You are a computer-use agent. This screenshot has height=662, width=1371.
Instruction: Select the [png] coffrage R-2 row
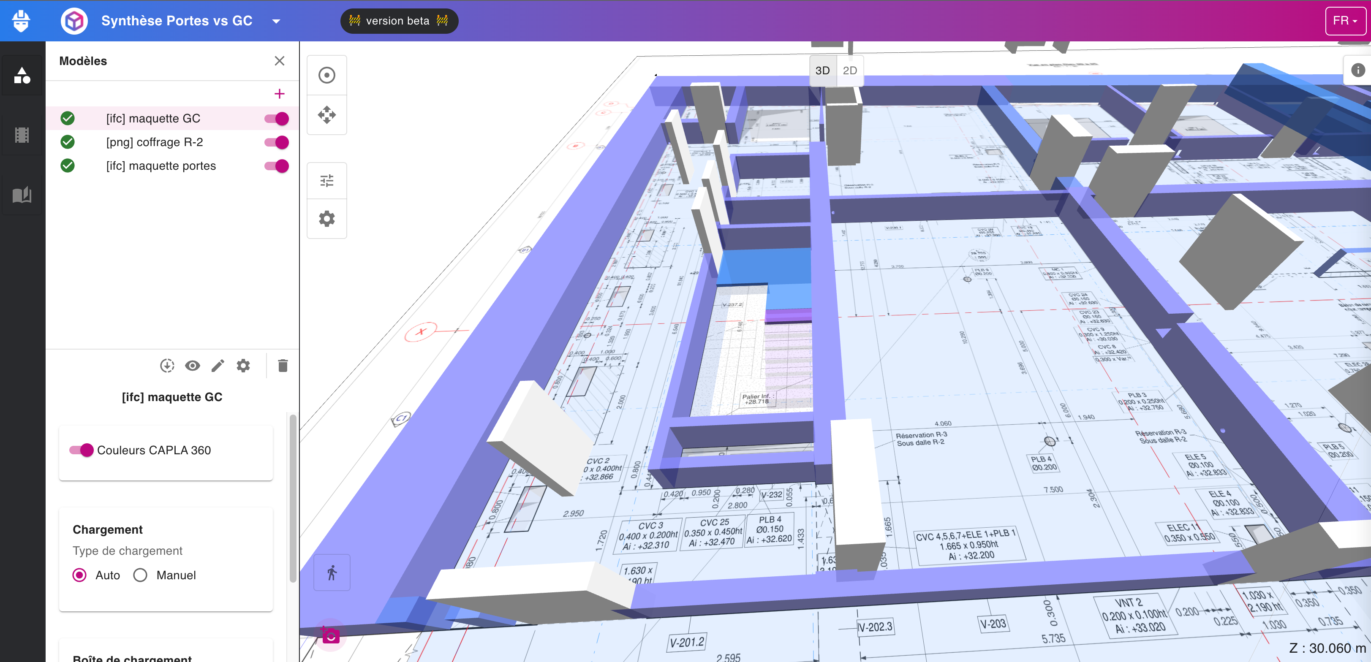click(172, 142)
